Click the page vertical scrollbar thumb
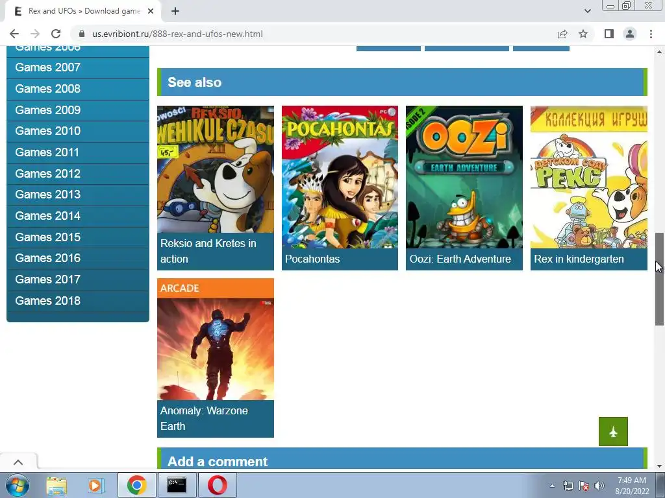Screen dimensions: 665x498 (659, 279)
